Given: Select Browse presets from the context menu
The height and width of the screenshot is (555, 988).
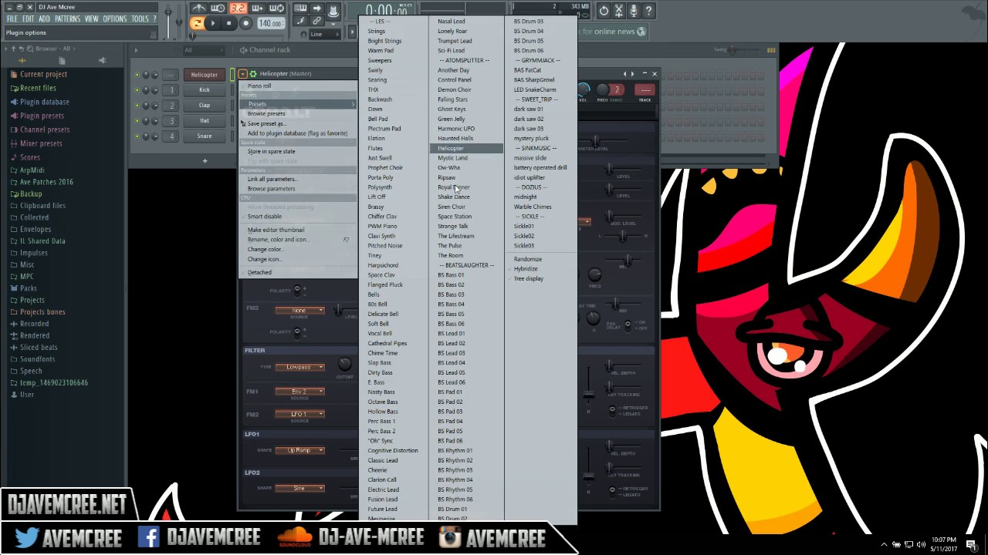Looking at the screenshot, I should coord(266,113).
